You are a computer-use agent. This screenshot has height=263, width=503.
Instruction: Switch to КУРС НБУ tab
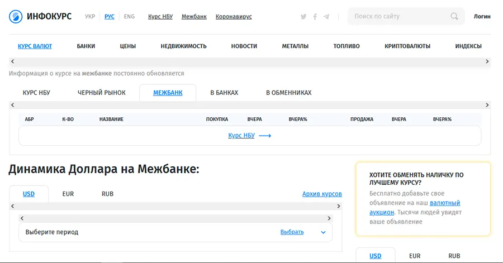(36, 93)
